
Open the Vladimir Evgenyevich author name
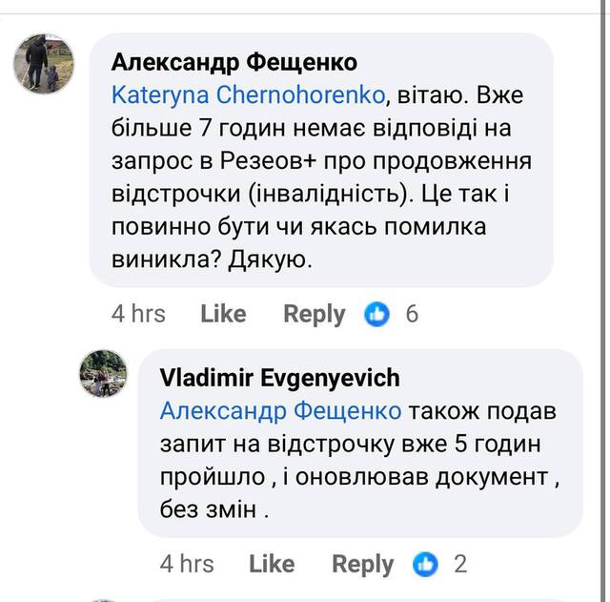279,378
